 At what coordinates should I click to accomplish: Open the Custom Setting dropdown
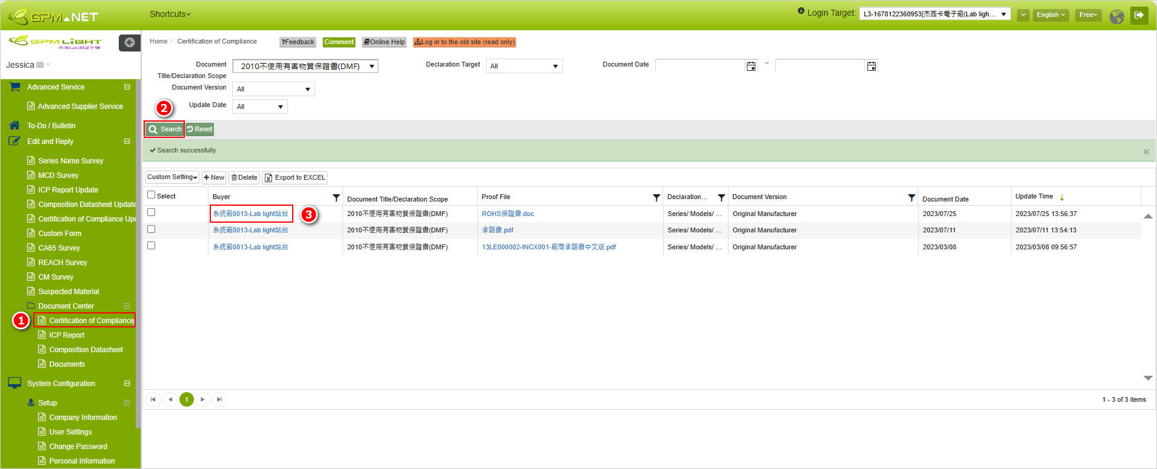coord(172,177)
